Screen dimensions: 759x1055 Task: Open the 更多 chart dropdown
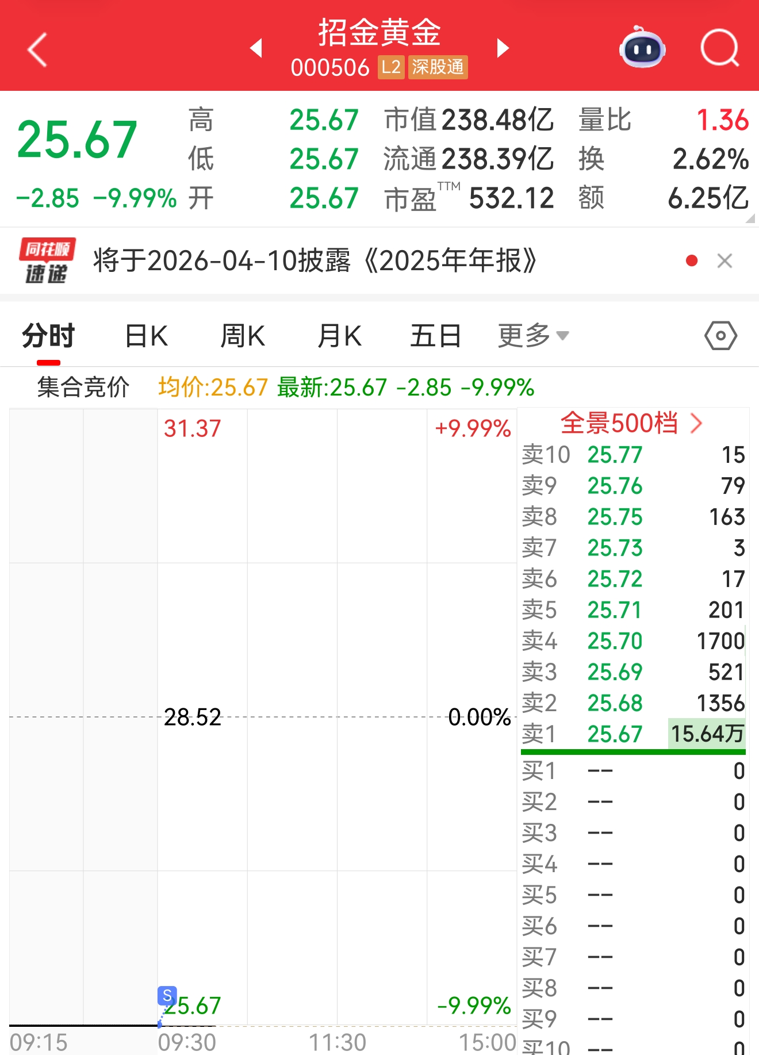(533, 336)
